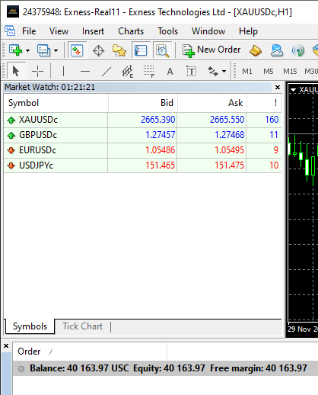Select the Fibonacci retracement tool
This screenshot has width=318, height=395.
pos(149,72)
